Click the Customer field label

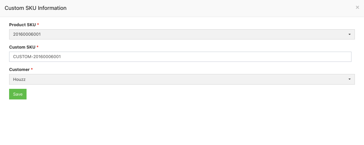pos(19,69)
